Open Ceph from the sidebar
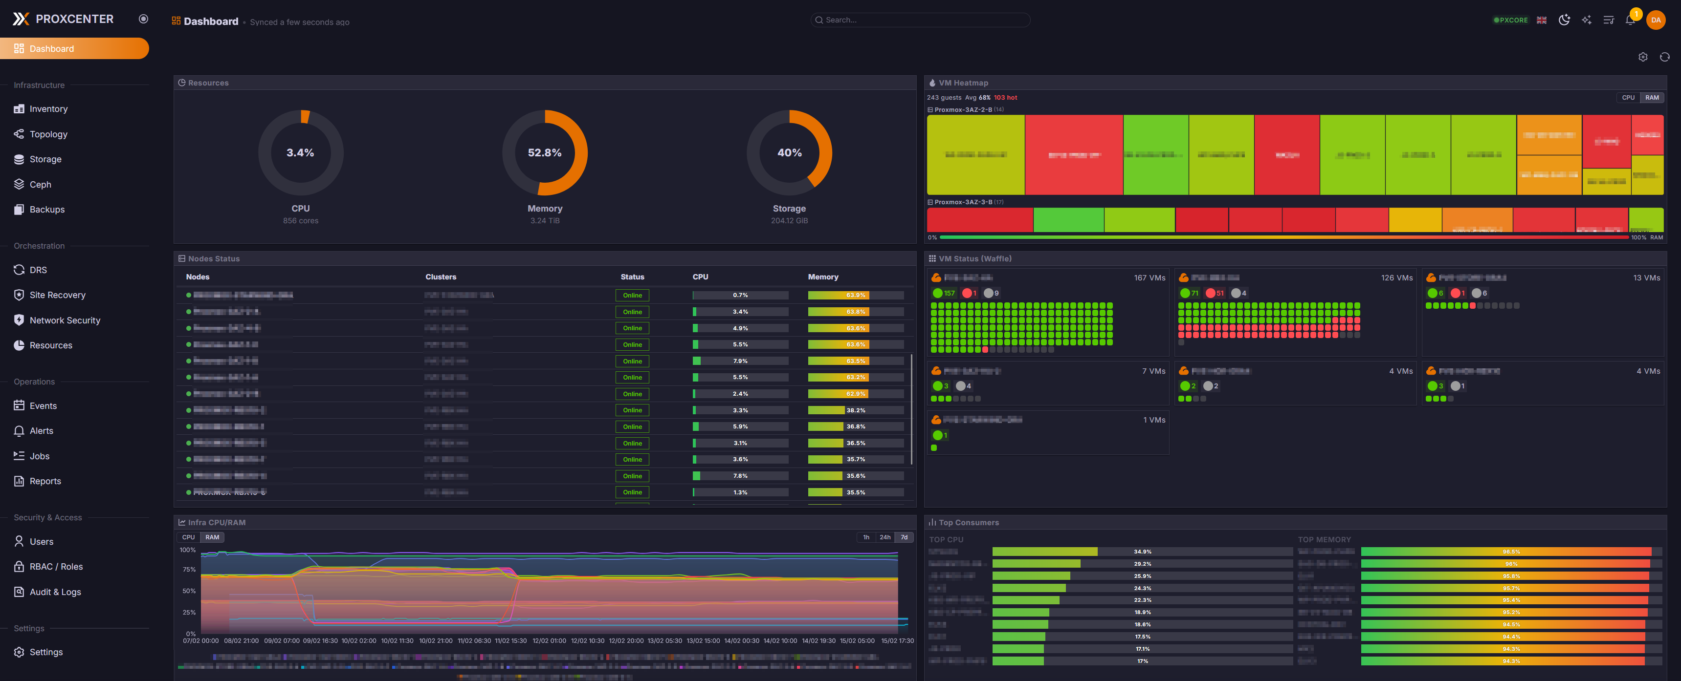The height and width of the screenshot is (681, 1681). pos(40,185)
